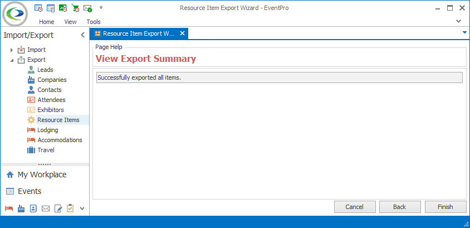470x228 pixels.
Task: Click the address book icon in the bottom strip
Action: coord(33,208)
